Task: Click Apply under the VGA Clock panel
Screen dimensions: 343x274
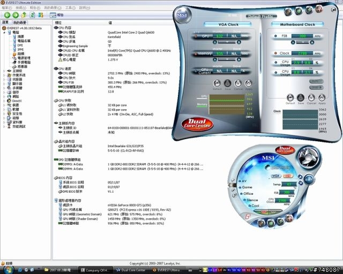Action: [x=248, y=85]
